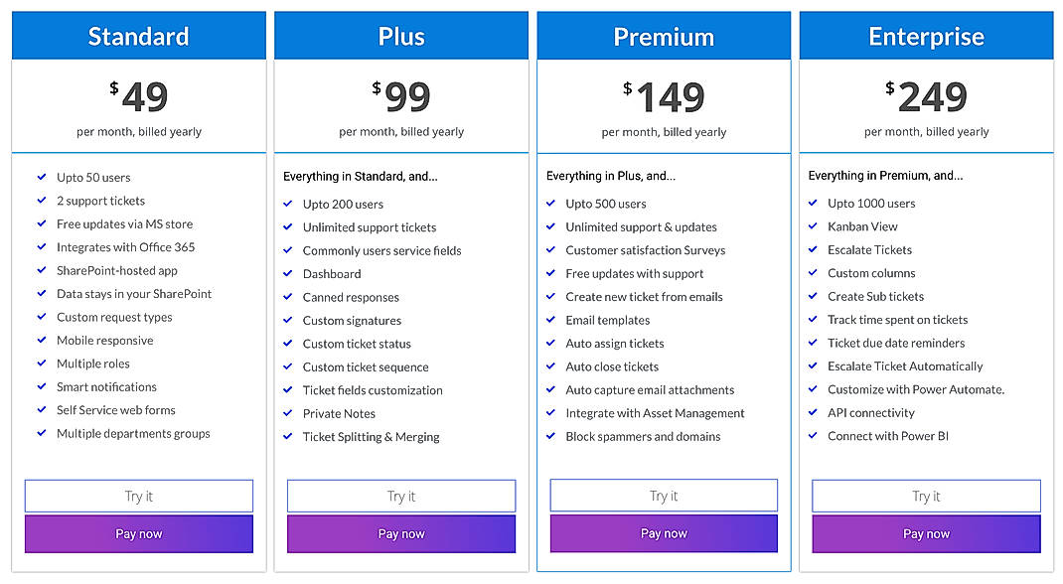Viewport: 1063px width, 584px height.
Task: Click the Try it button under Enterprise
Action: pos(925,495)
